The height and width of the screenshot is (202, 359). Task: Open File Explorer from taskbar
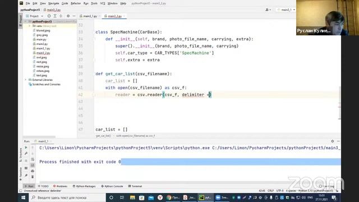(132, 198)
